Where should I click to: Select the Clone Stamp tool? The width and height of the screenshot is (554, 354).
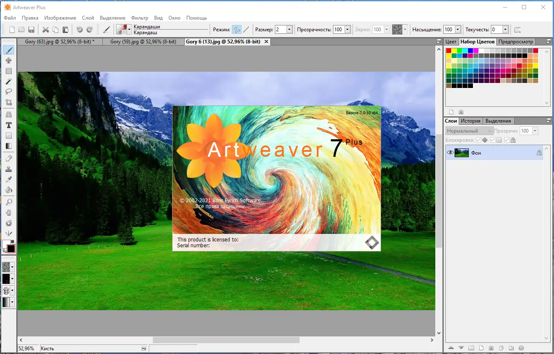coord(9,168)
